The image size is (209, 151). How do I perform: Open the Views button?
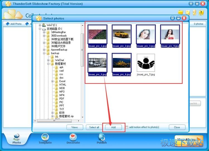[75, 127]
